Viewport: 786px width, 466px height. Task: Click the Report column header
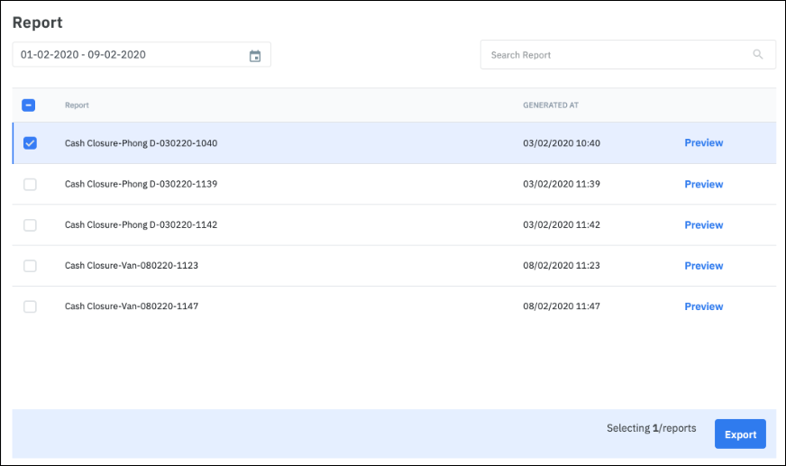[x=77, y=105]
